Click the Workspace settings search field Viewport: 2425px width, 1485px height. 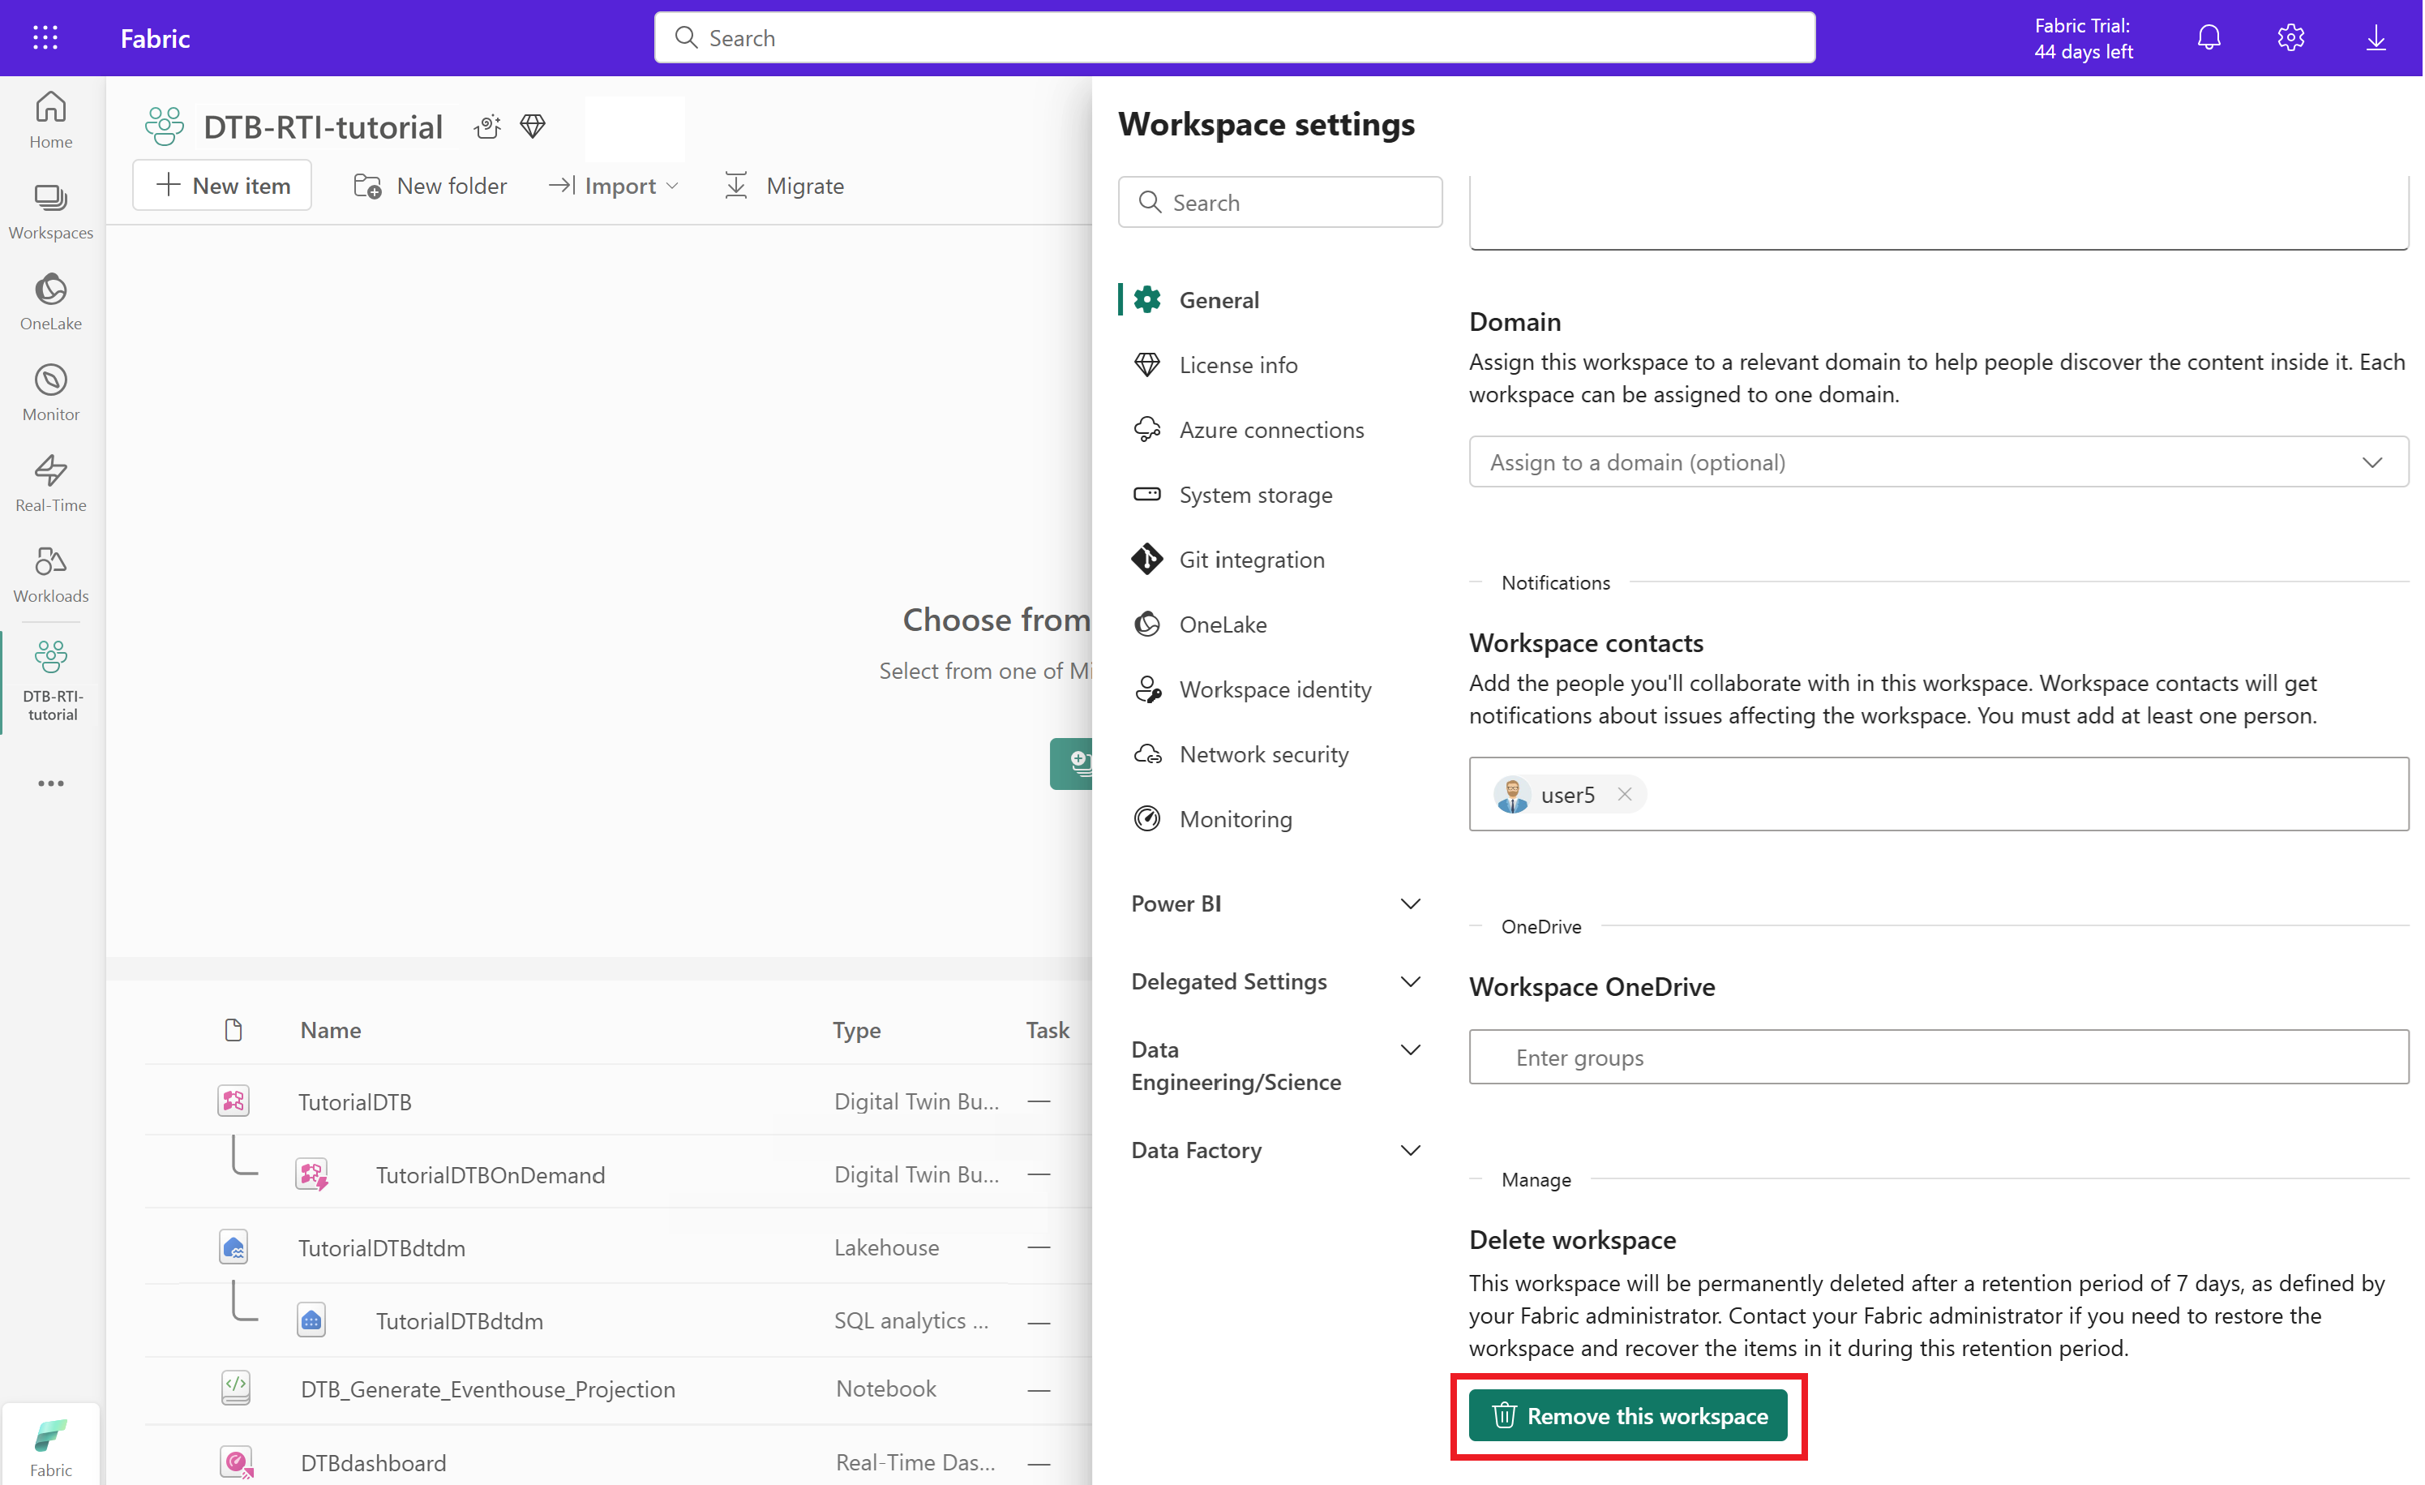click(x=1280, y=202)
